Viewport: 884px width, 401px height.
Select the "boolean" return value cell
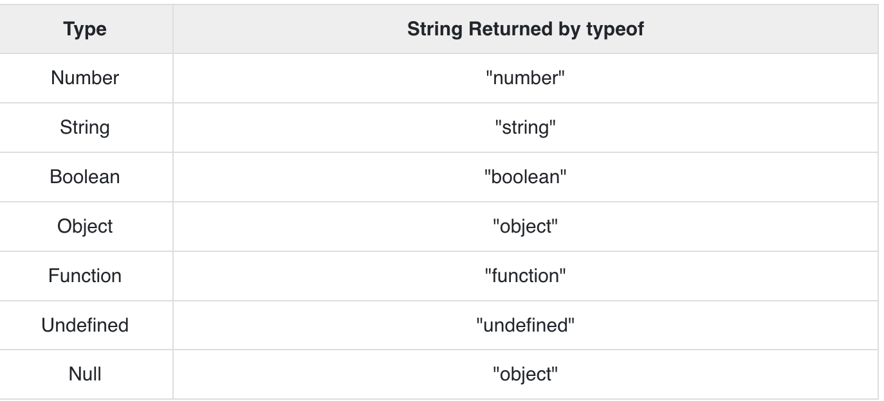pyautogui.click(x=525, y=177)
